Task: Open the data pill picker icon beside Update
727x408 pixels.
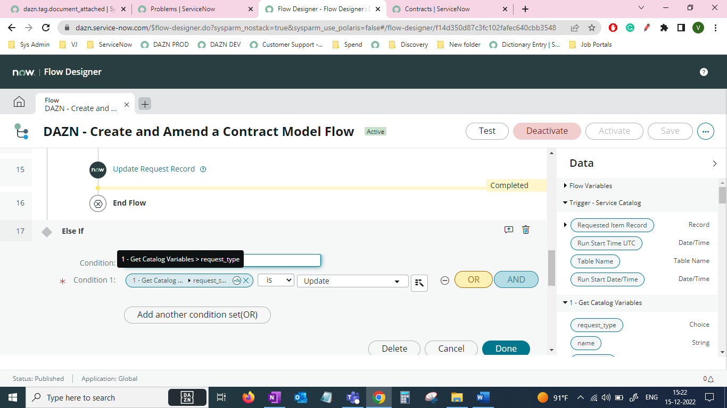Action: pyautogui.click(x=419, y=283)
